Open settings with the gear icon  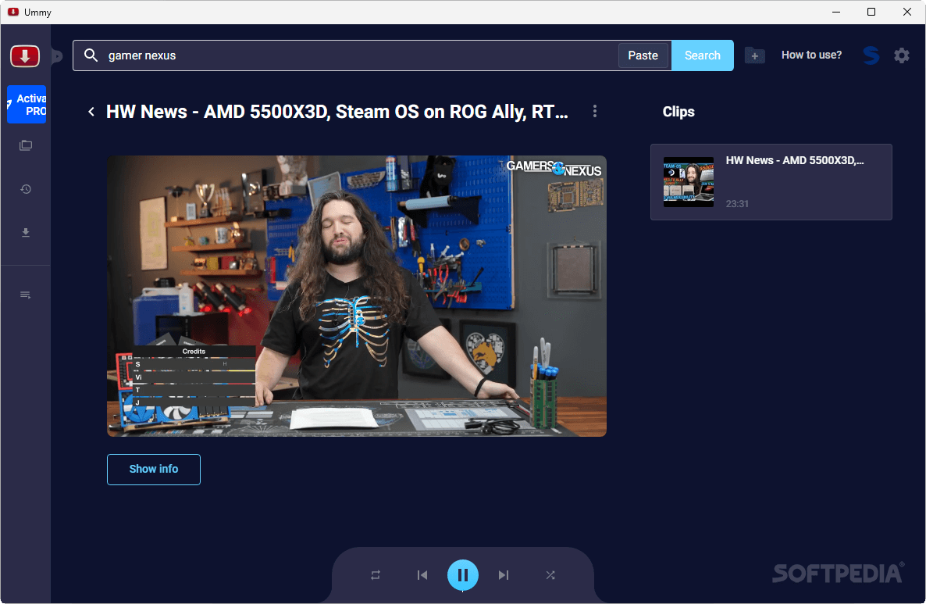tap(902, 55)
